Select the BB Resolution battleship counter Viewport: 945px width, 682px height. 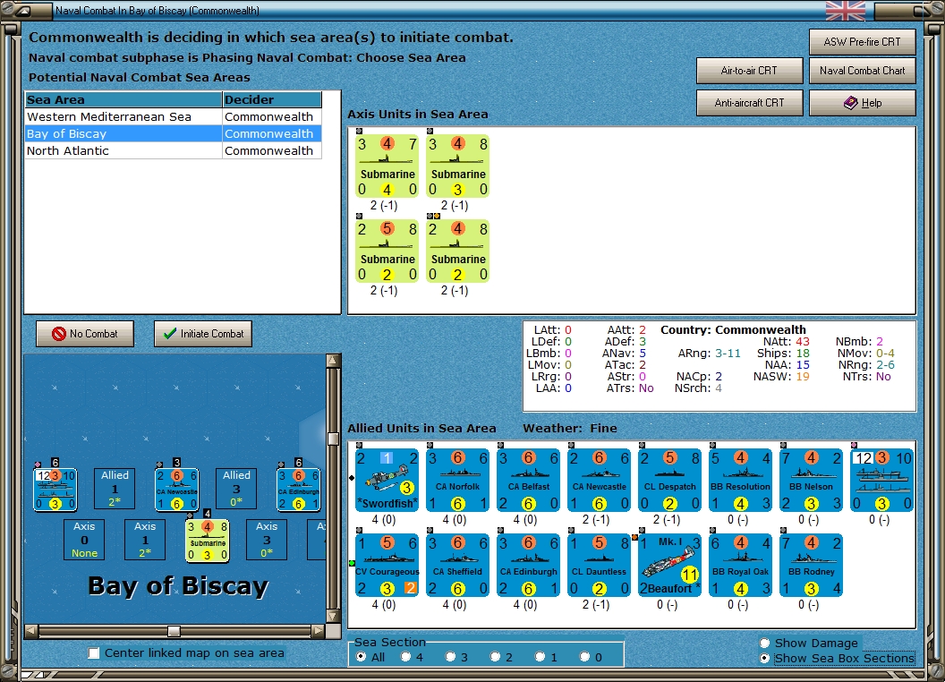pyautogui.click(x=740, y=480)
